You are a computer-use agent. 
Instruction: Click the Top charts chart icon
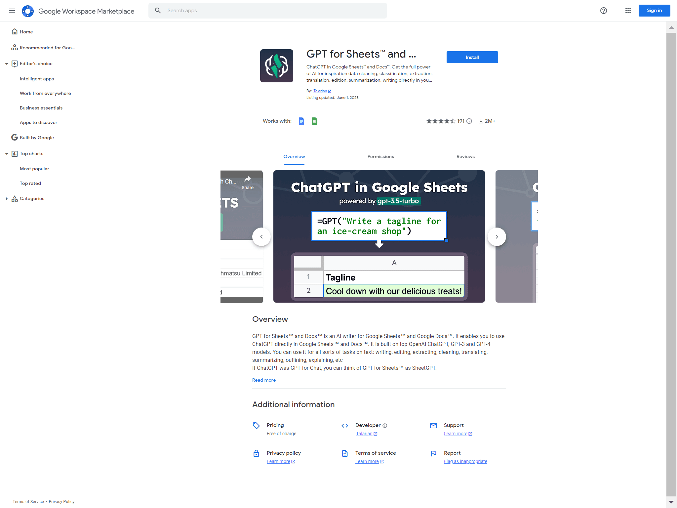[15, 153]
